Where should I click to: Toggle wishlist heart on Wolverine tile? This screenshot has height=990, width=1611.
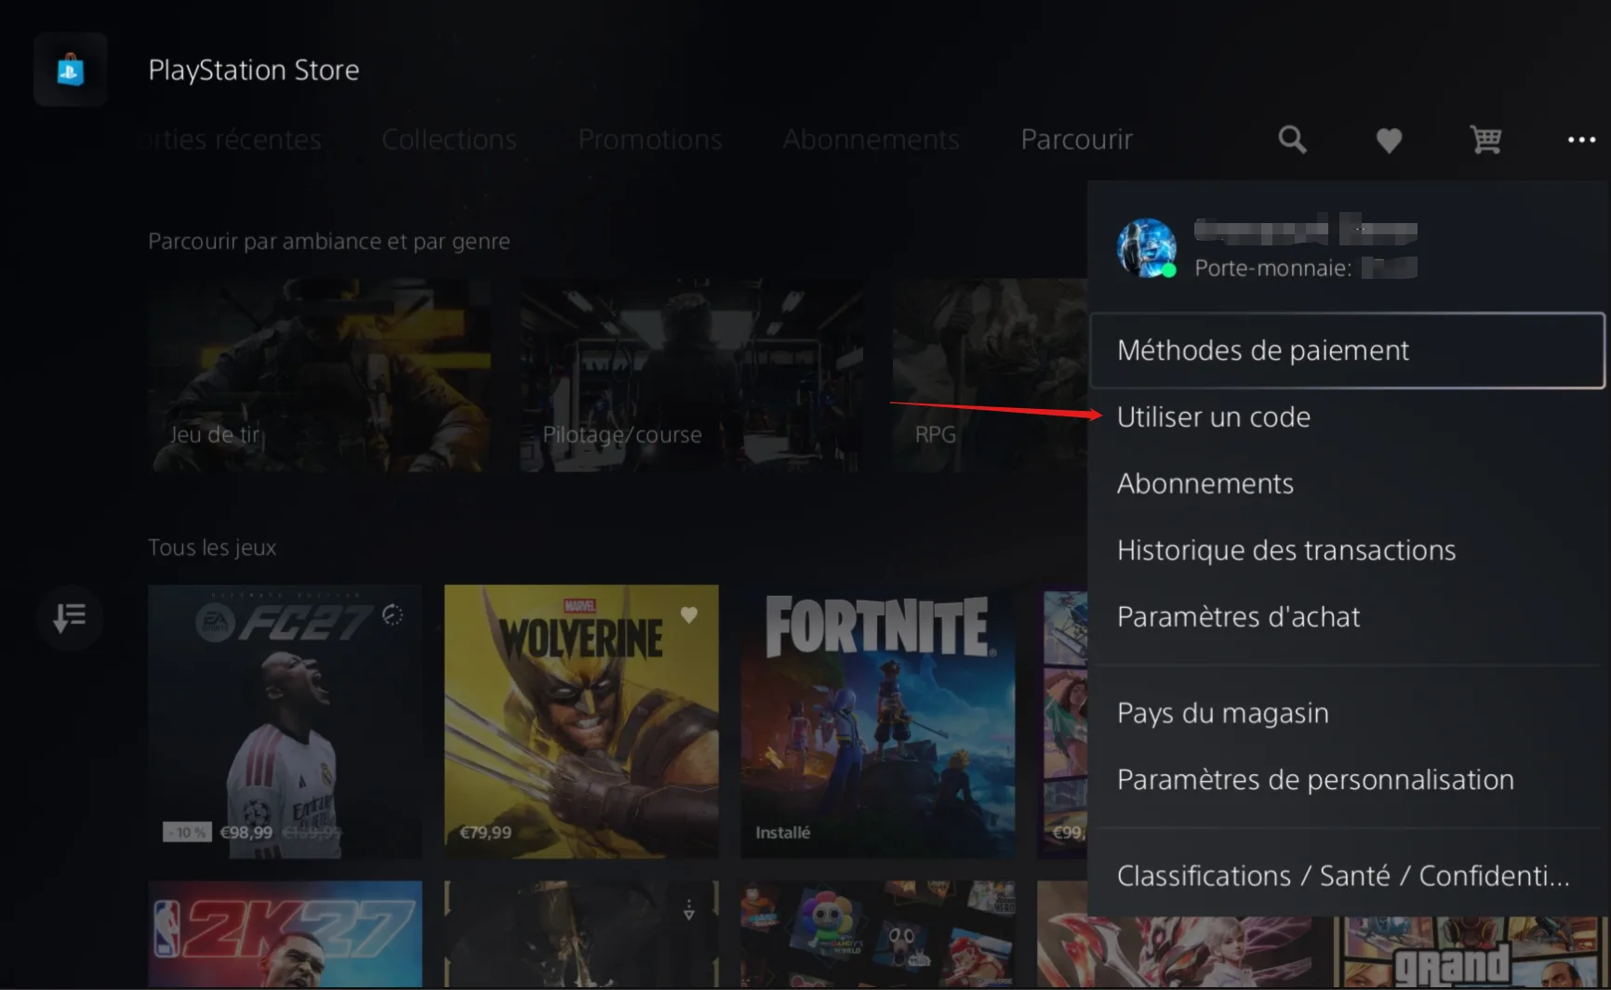[x=688, y=614]
